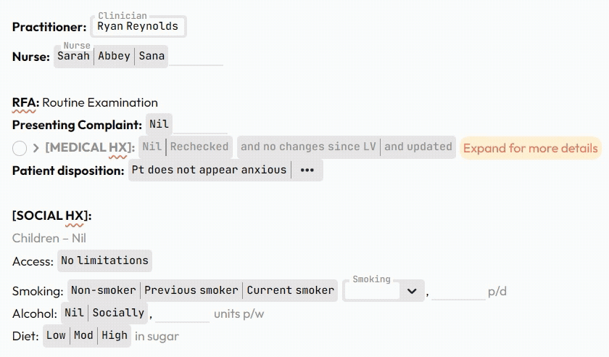The width and height of the screenshot is (609, 357).
Task: Pick nurse Abbey
Action: (115, 56)
